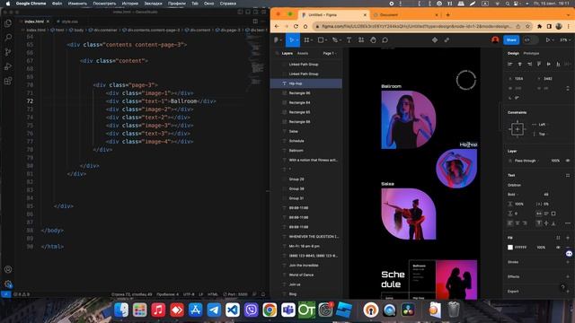Set text align left
575x323 pixels.
pyautogui.click(x=510, y=223)
